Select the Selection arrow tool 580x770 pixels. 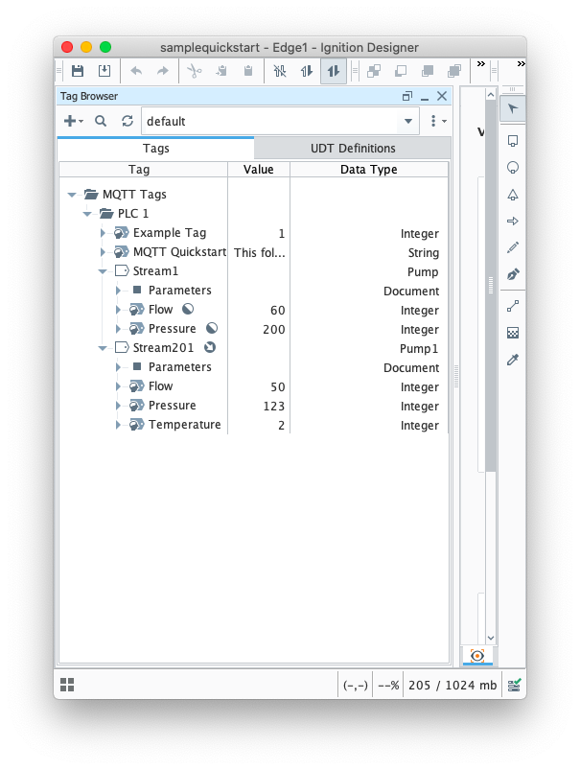[513, 109]
